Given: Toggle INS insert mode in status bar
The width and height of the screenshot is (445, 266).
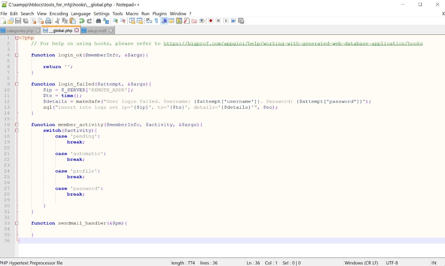Looking at the screenshot, I should pos(434,263).
